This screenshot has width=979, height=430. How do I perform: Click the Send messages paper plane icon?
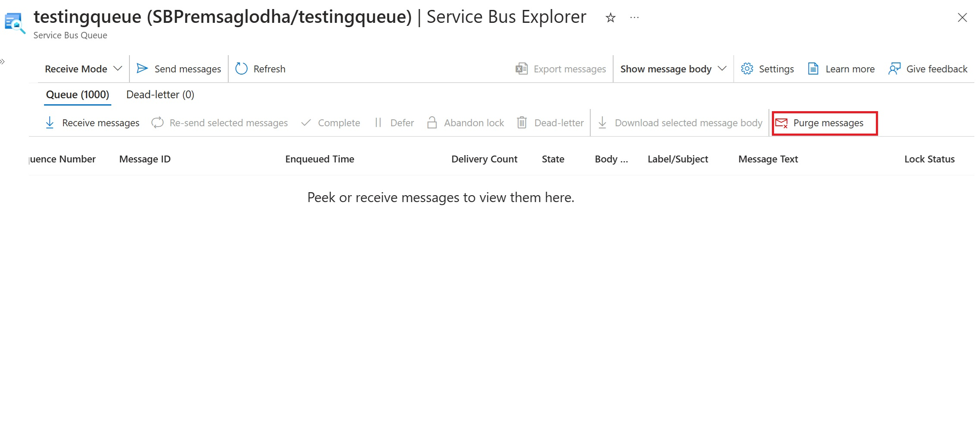tap(142, 69)
